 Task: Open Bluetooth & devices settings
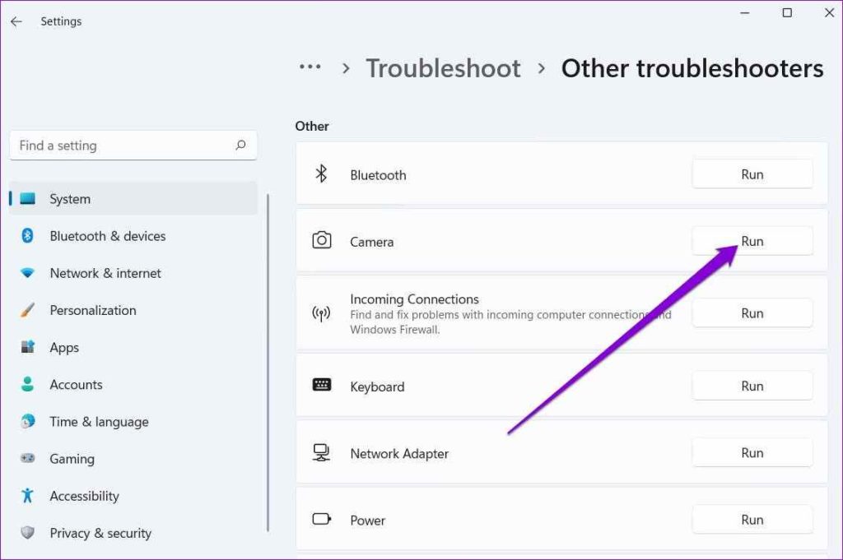(x=133, y=236)
